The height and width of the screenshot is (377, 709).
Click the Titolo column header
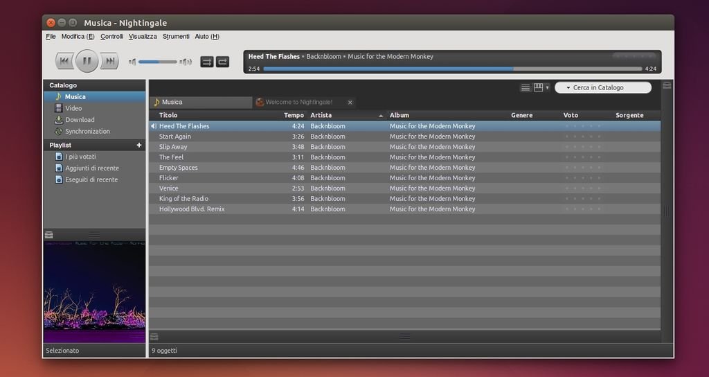pyautogui.click(x=168, y=116)
